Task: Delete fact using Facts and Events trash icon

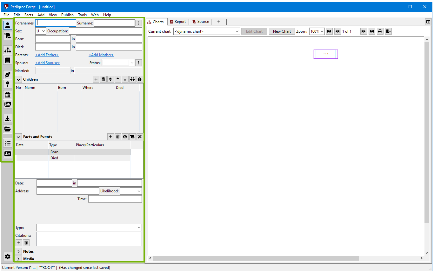Action: (118, 137)
